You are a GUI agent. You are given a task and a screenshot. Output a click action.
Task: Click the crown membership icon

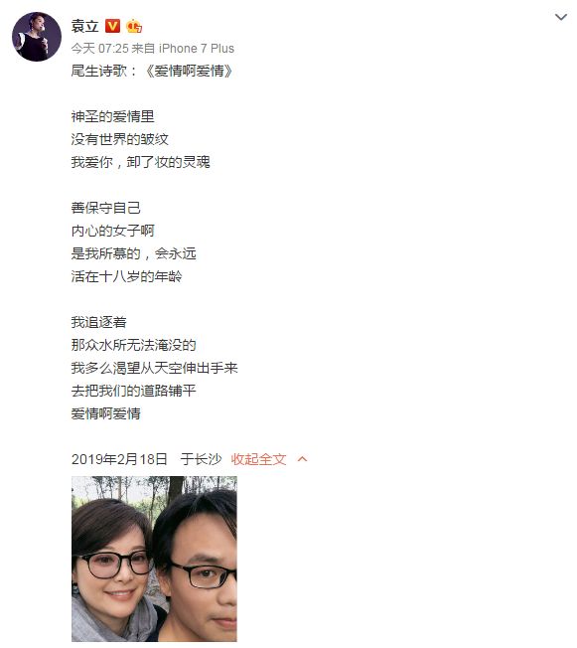click(x=134, y=26)
